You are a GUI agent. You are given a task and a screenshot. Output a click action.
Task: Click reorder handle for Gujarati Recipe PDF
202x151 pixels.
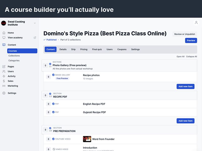tap(48, 112)
